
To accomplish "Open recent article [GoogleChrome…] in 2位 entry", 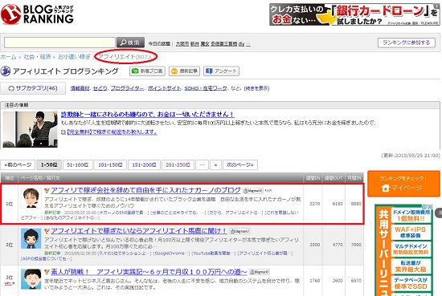I will click(x=172, y=253).
